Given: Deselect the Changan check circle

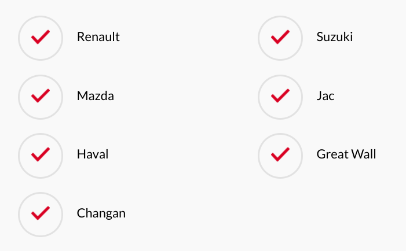Looking at the screenshot, I should click(41, 215).
